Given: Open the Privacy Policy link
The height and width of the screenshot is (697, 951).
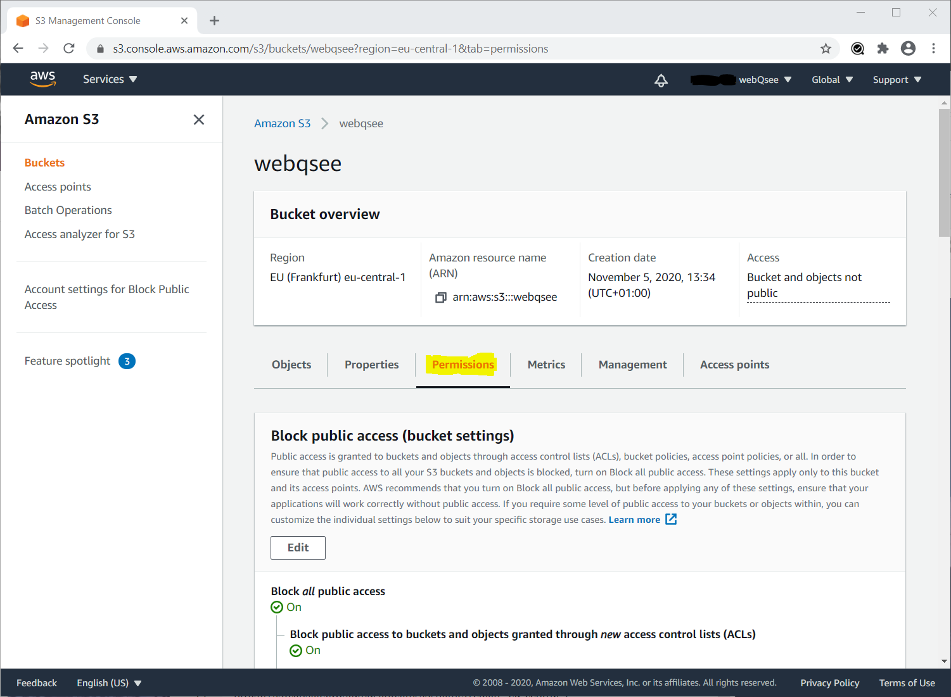Looking at the screenshot, I should click(829, 683).
